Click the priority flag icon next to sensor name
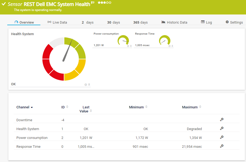The width and height of the screenshot is (246, 162). pyautogui.click(x=93, y=2)
